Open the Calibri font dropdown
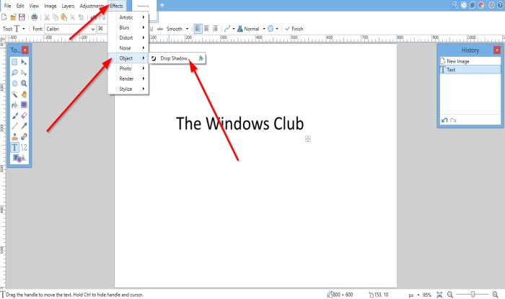The width and height of the screenshot is (505, 299). tap(71, 29)
